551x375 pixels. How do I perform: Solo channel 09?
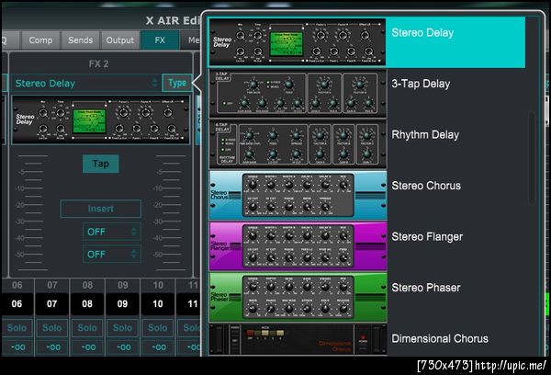pyautogui.click(x=122, y=328)
